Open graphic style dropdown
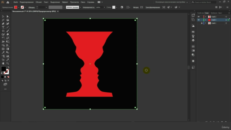231x130 pixels. [x=117, y=7]
